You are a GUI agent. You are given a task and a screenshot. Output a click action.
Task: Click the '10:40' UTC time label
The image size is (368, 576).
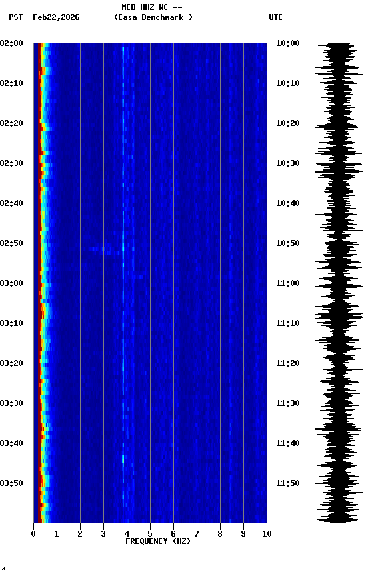click(x=288, y=203)
